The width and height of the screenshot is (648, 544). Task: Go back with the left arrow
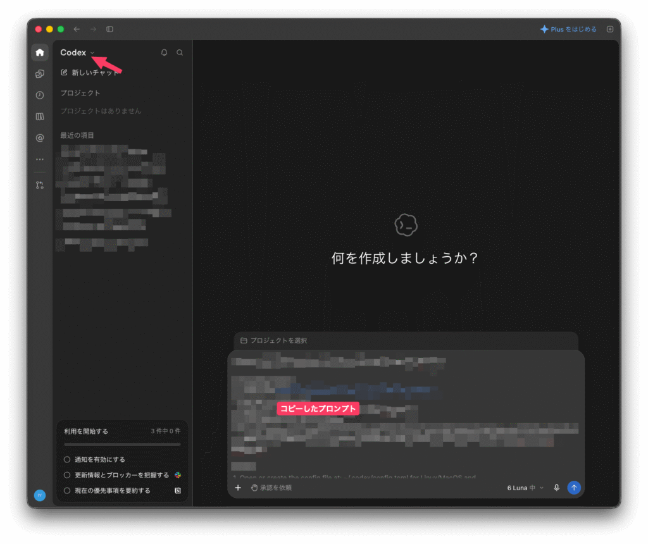pos(77,29)
